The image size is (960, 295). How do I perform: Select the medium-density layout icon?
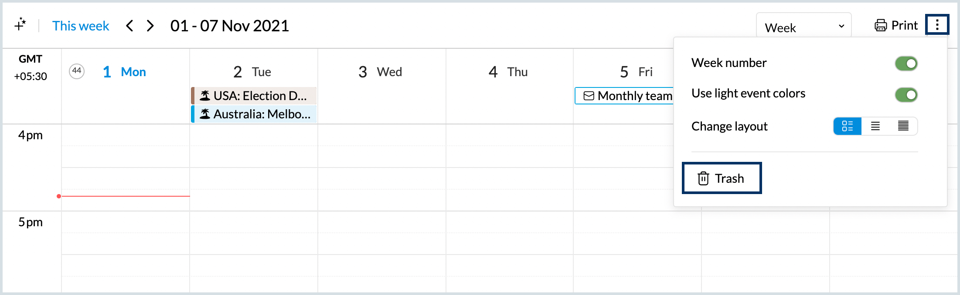(x=875, y=126)
